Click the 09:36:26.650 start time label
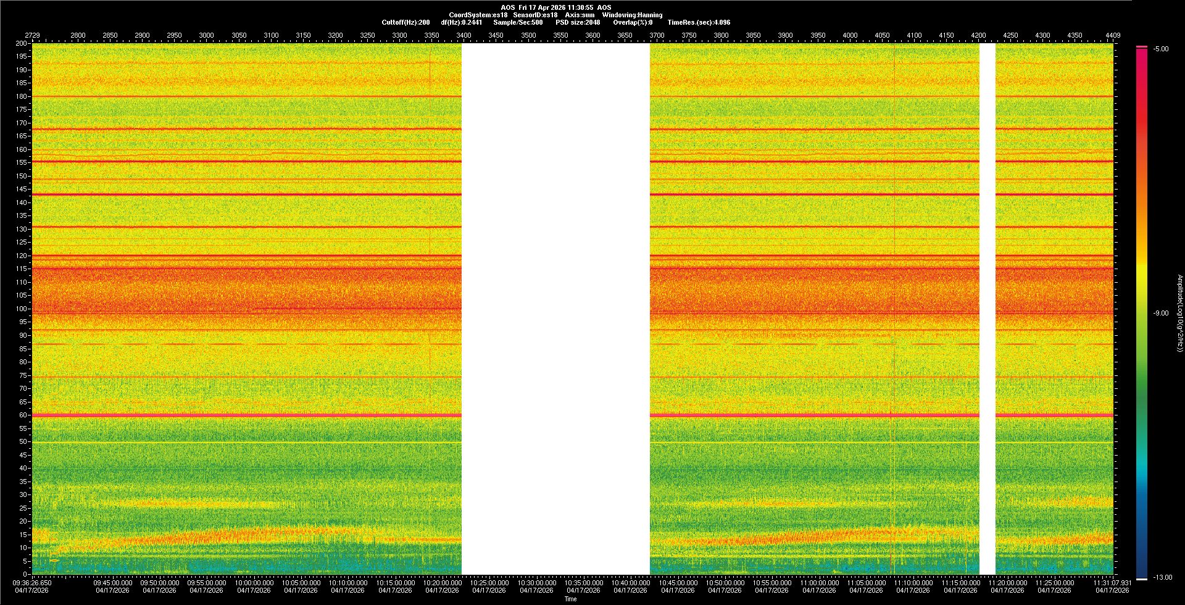This screenshot has width=1185, height=605. click(x=32, y=583)
